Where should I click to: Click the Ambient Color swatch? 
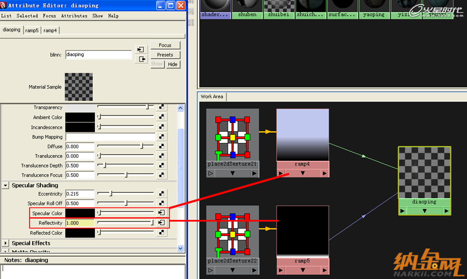[x=80, y=117]
